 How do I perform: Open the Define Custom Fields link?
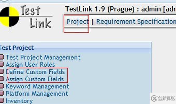click(35, 72)
